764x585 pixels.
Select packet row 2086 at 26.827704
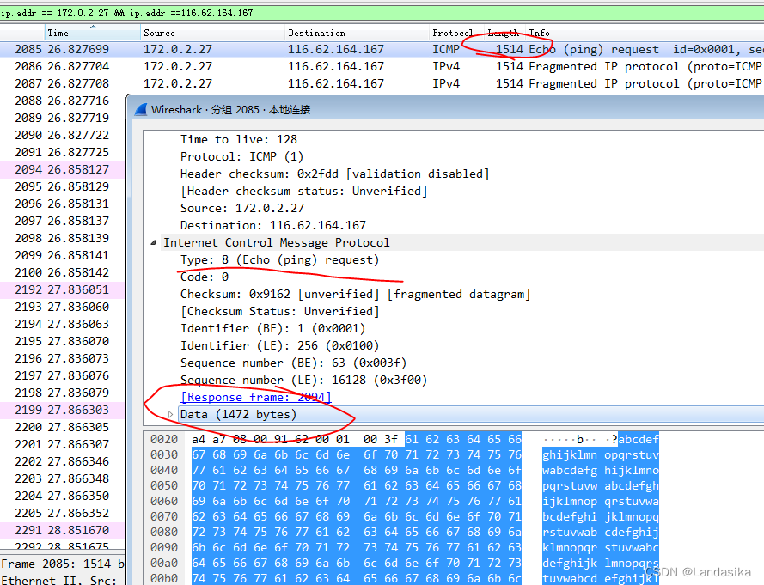point(382,67)
